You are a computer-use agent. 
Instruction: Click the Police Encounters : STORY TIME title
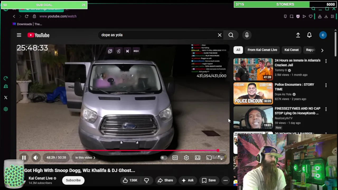point(294,87)
